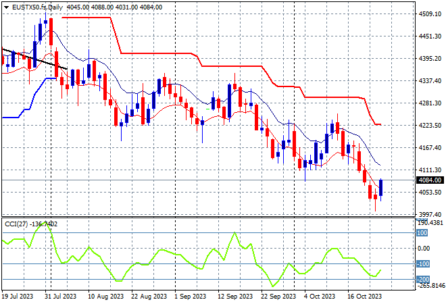This screenshot has width=446, height=304.
Task: Select the CCI(27) -136.7402 indicator label
Action: click(x=31, y=224)
